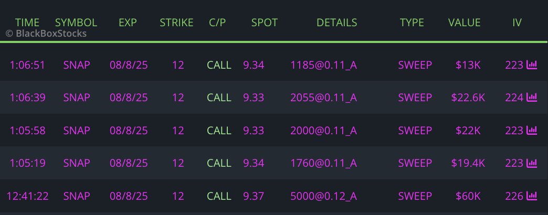Image resolution: width=548 pixels, height=215 pixels.
Task: Open the chart icon in the 1:06:39 row
Action: click(532, 98)
